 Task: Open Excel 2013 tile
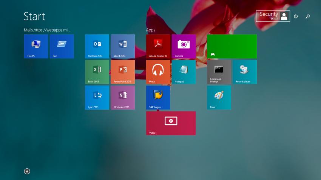[x=97, y=72]
